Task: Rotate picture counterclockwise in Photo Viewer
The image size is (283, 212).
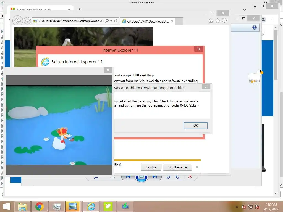Action: (x=168, y=177)
